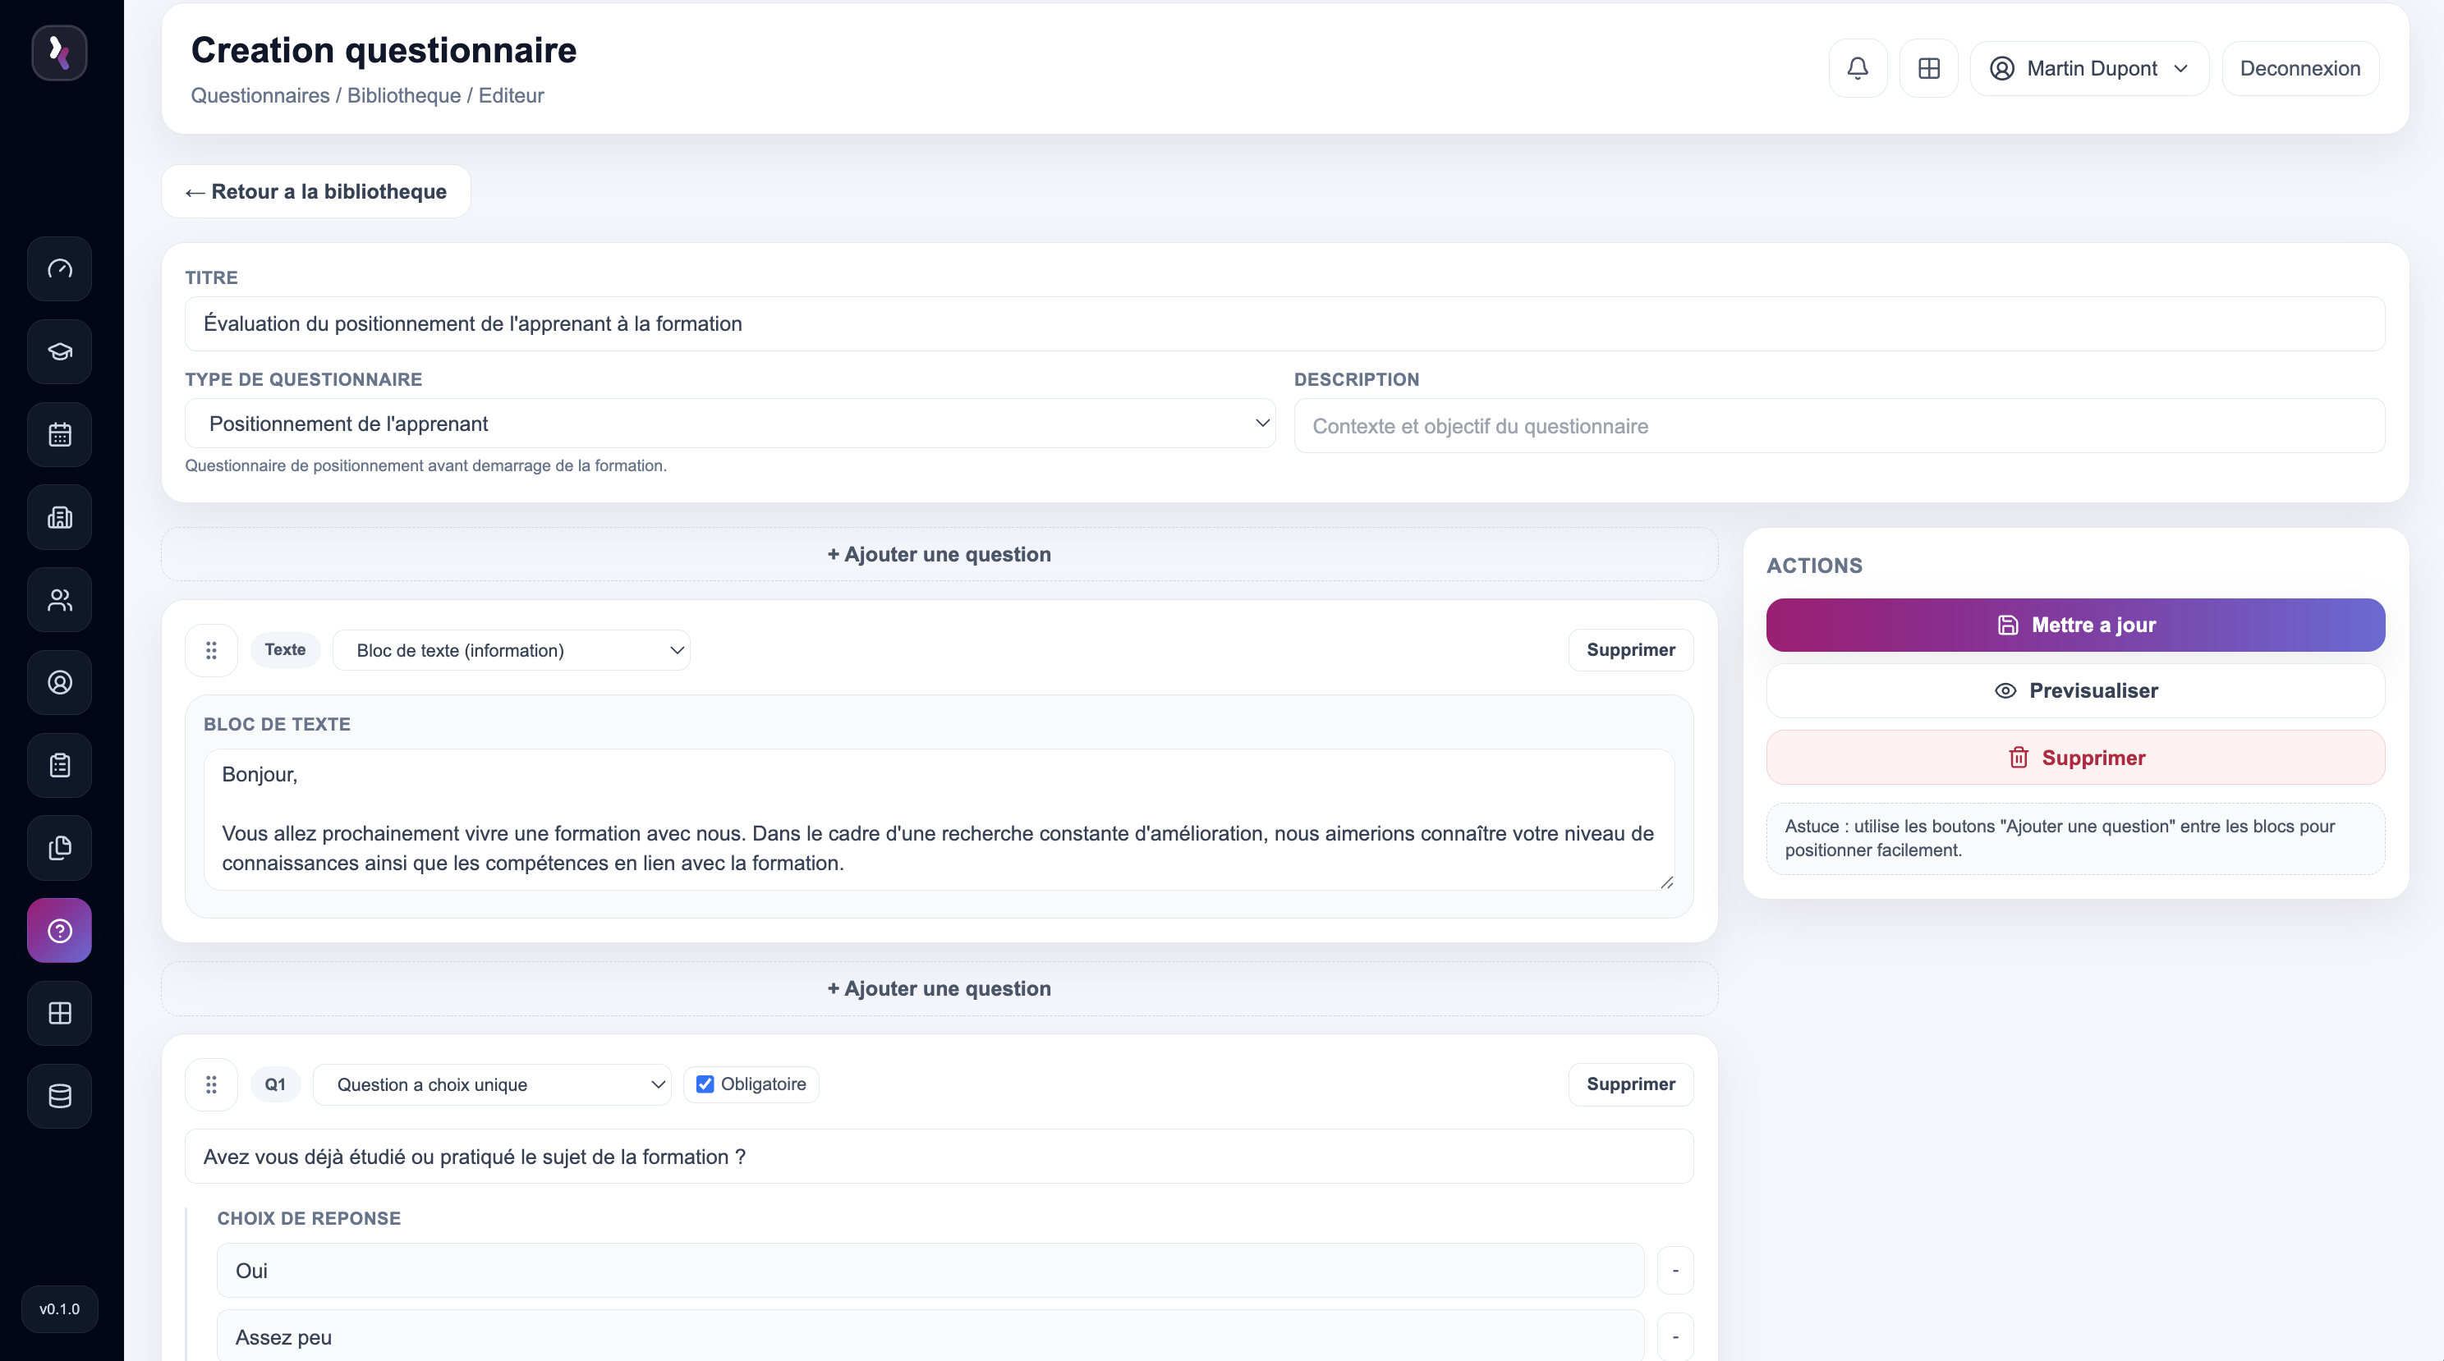The image size is (2444, 1361).
Task: Click the Previsualiser button
Action: tap(2076, 690)
